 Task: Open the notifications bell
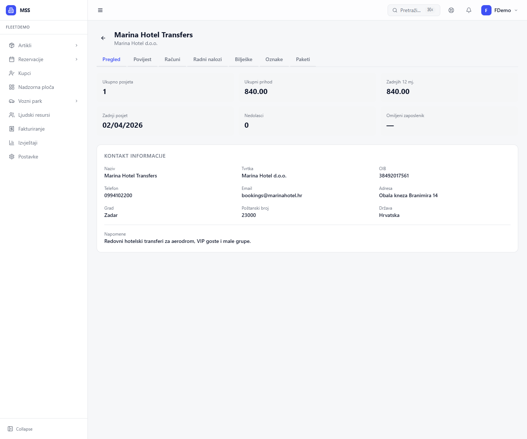coord(469,10)
